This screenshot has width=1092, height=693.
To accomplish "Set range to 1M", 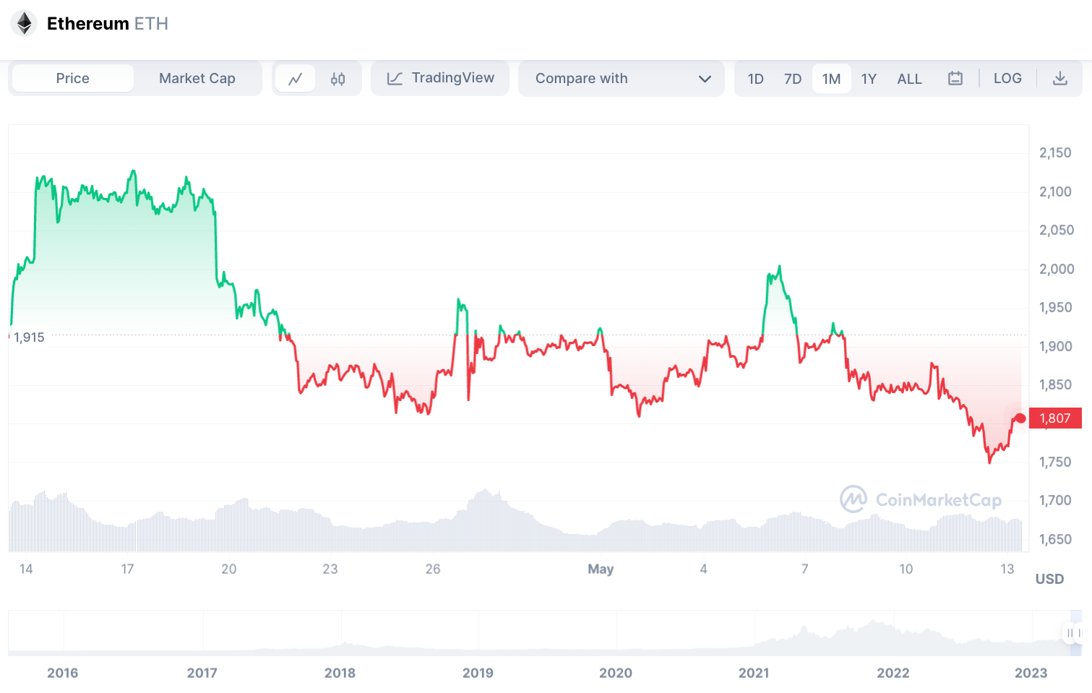I will click(x=831, y=79).
